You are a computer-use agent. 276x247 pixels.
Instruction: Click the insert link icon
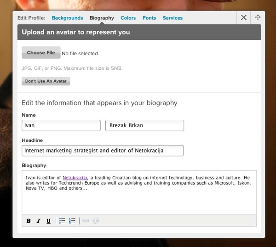click(x=86, y=221)
